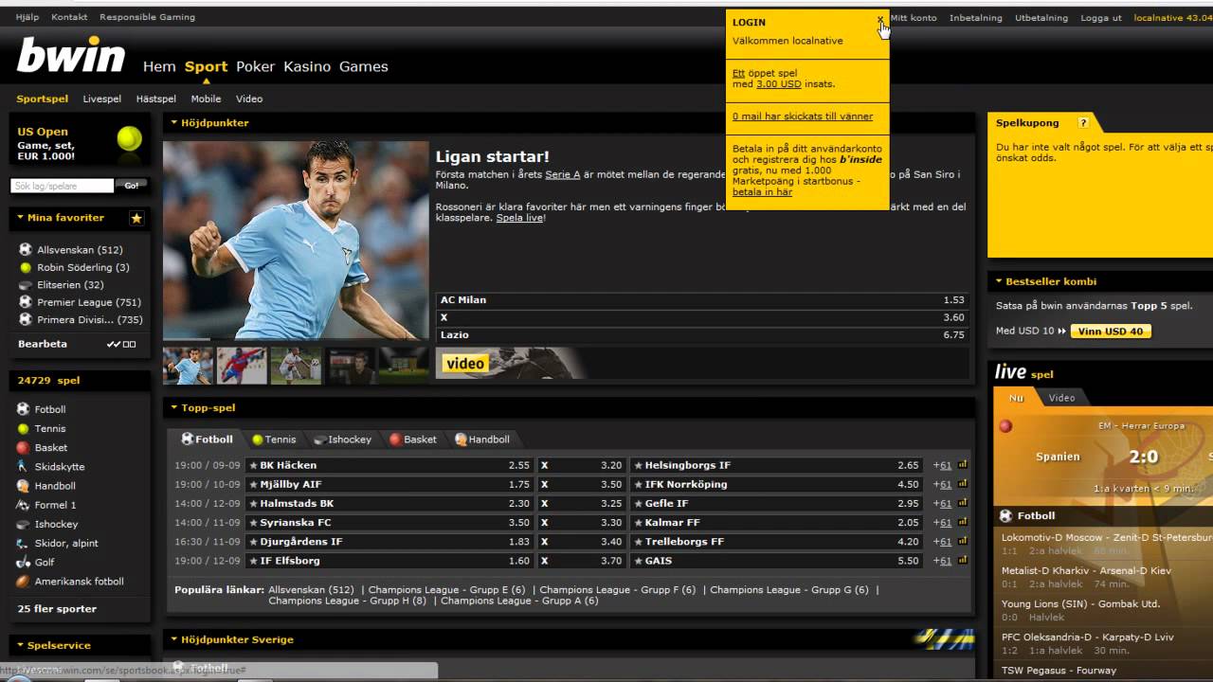Open the Kasino main menu item
This screenshot has height=682, width=1213.
307,66
